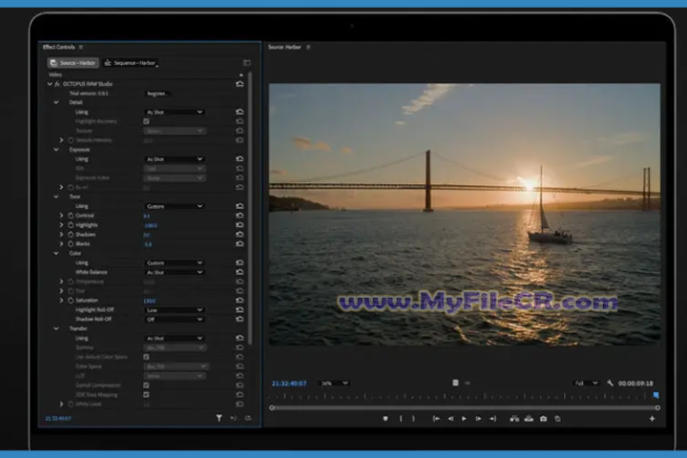Click the blue playhead on Source time ruler
This screenshot has height=458, width=687.
(656, 395)
